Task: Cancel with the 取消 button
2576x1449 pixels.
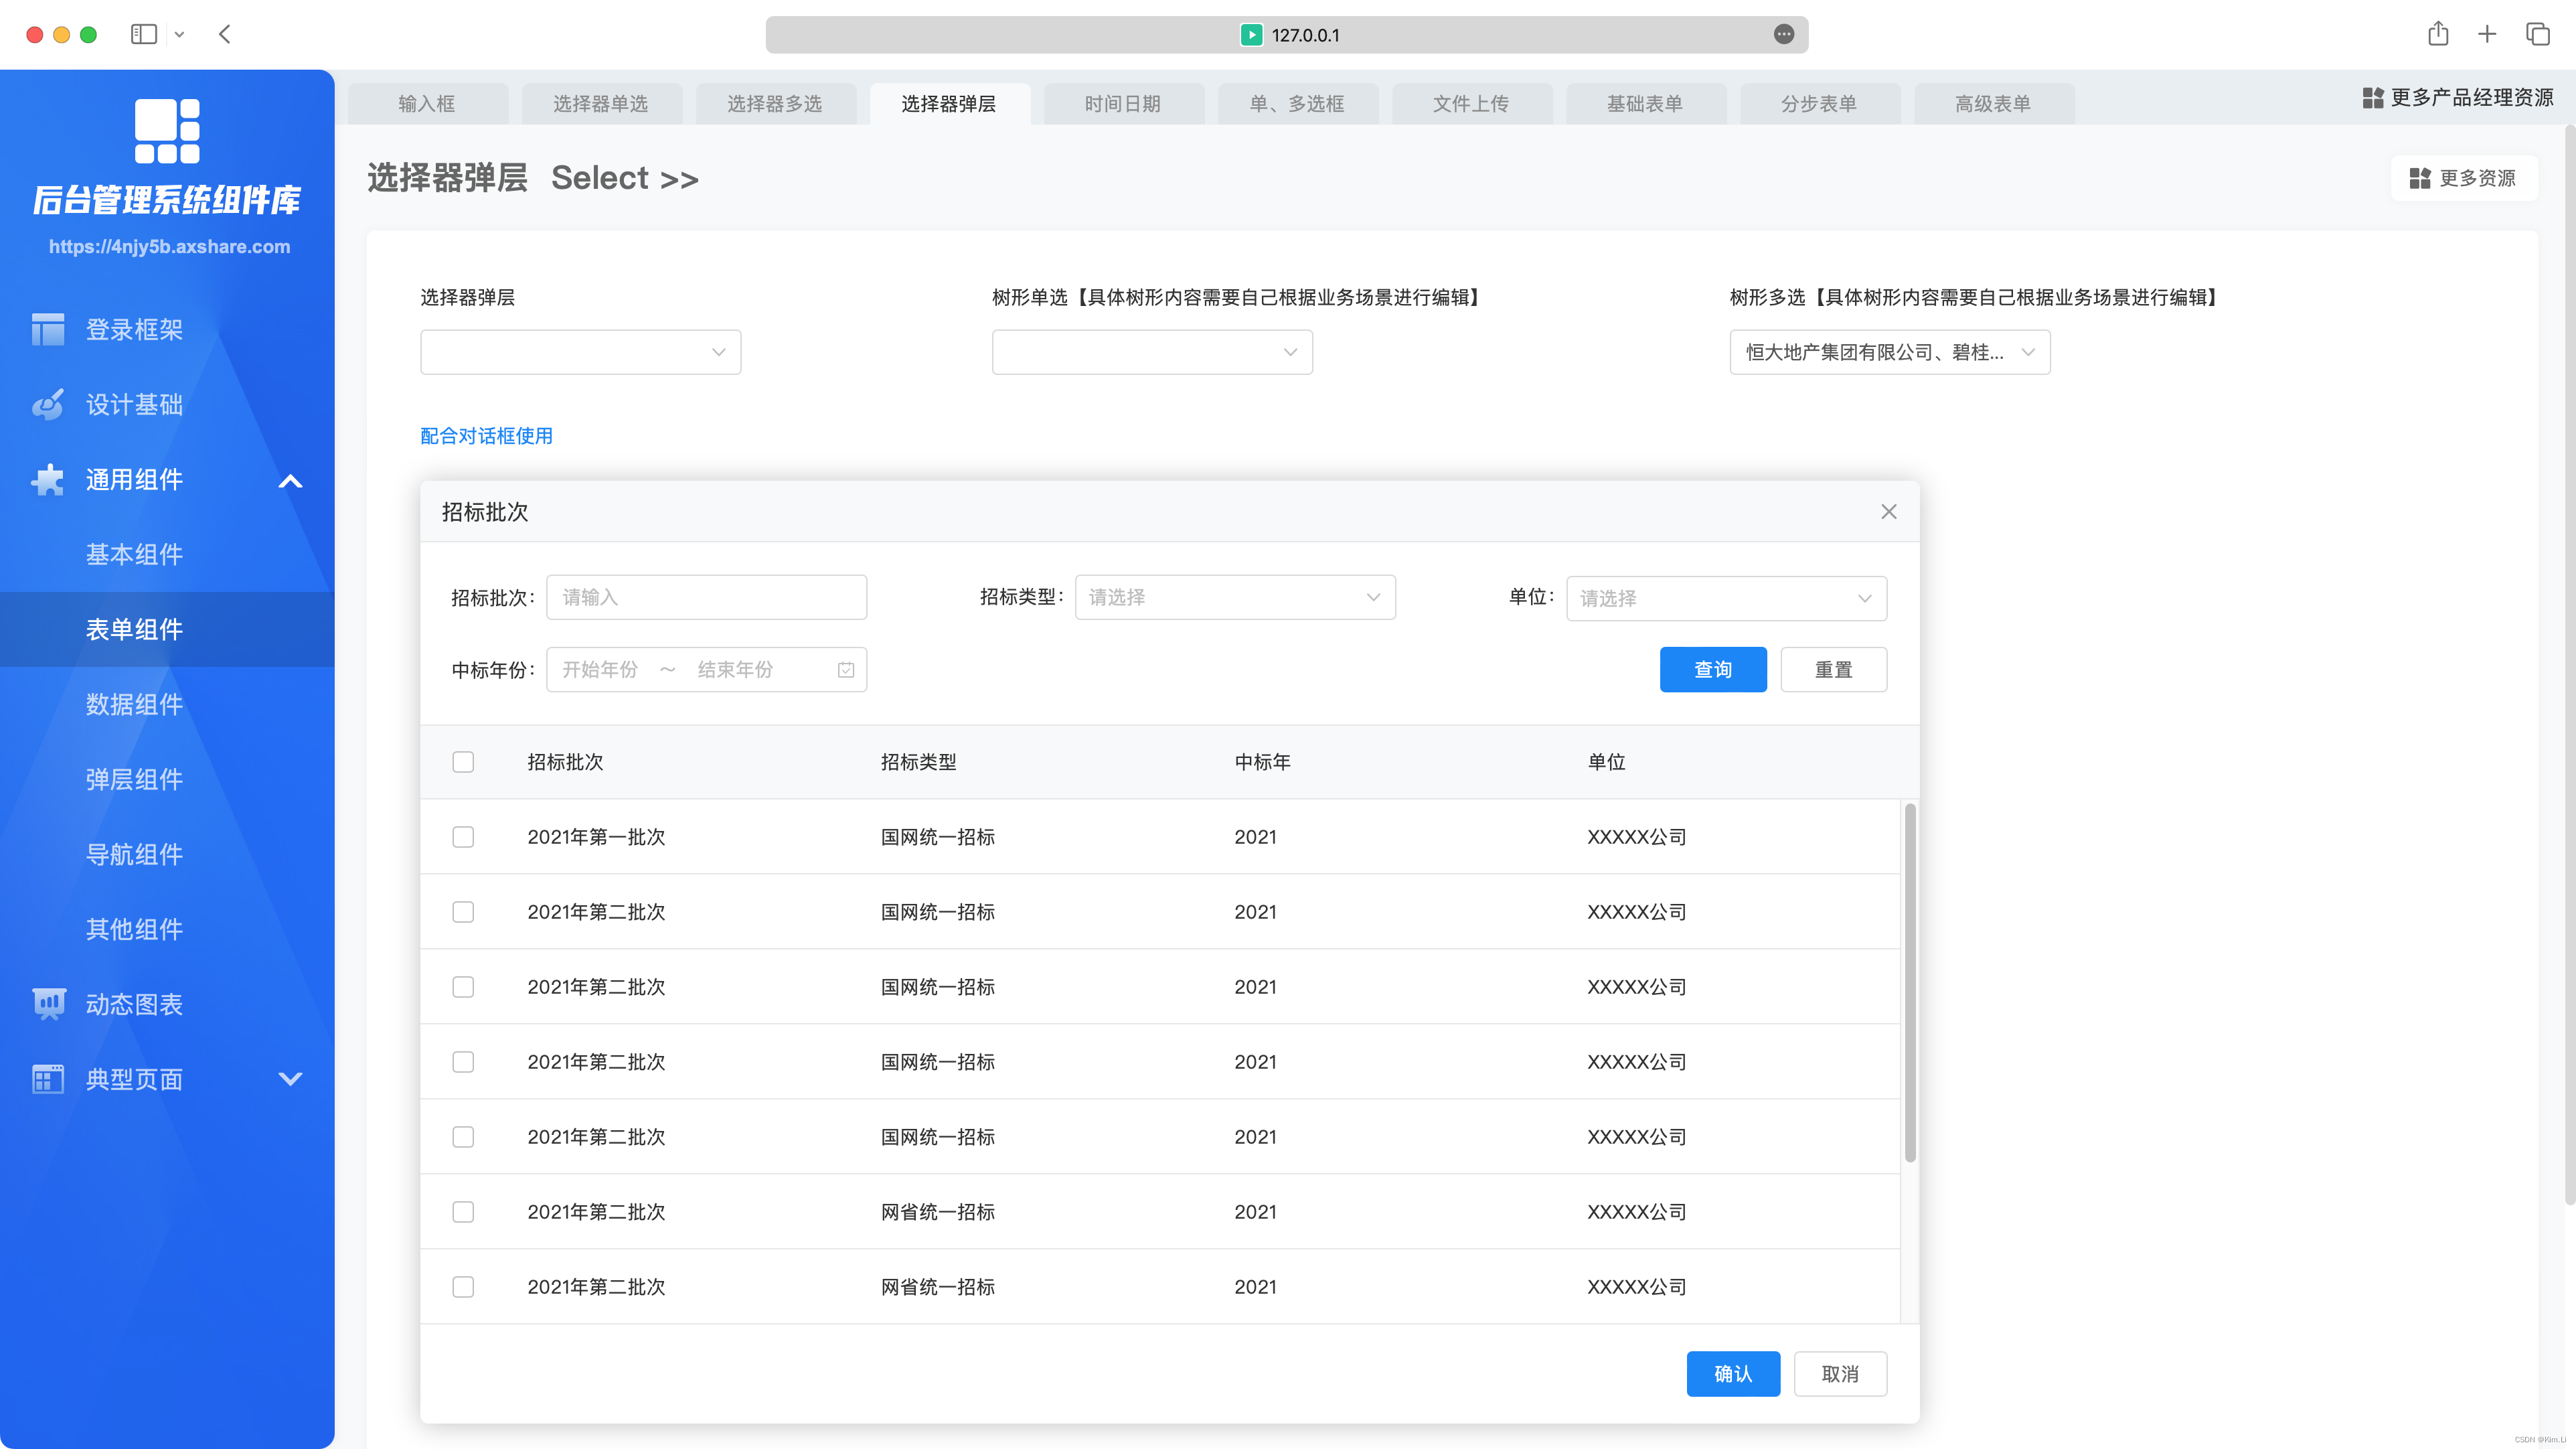Action: tap(1840, 1374)
